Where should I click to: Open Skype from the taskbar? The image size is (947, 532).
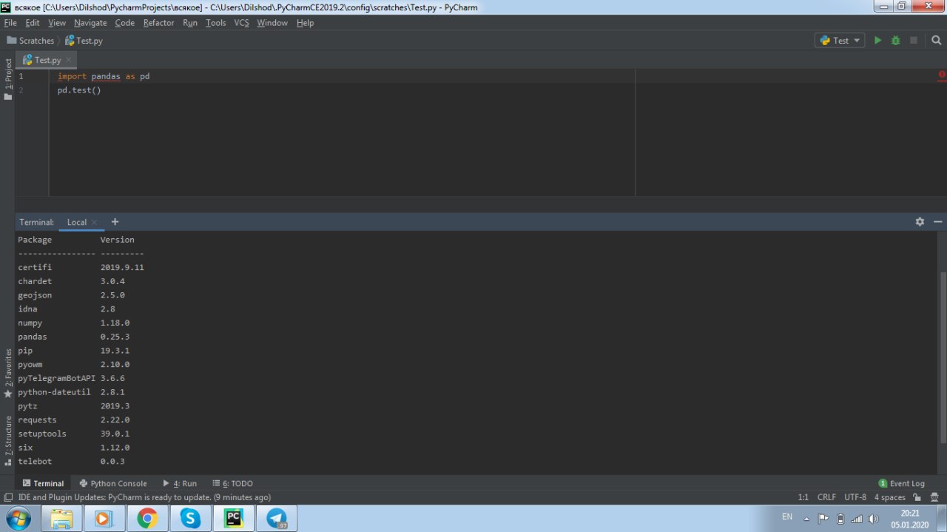(x=190, y=518)
